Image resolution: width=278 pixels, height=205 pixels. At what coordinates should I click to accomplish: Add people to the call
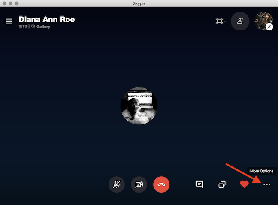coord(240,21)
